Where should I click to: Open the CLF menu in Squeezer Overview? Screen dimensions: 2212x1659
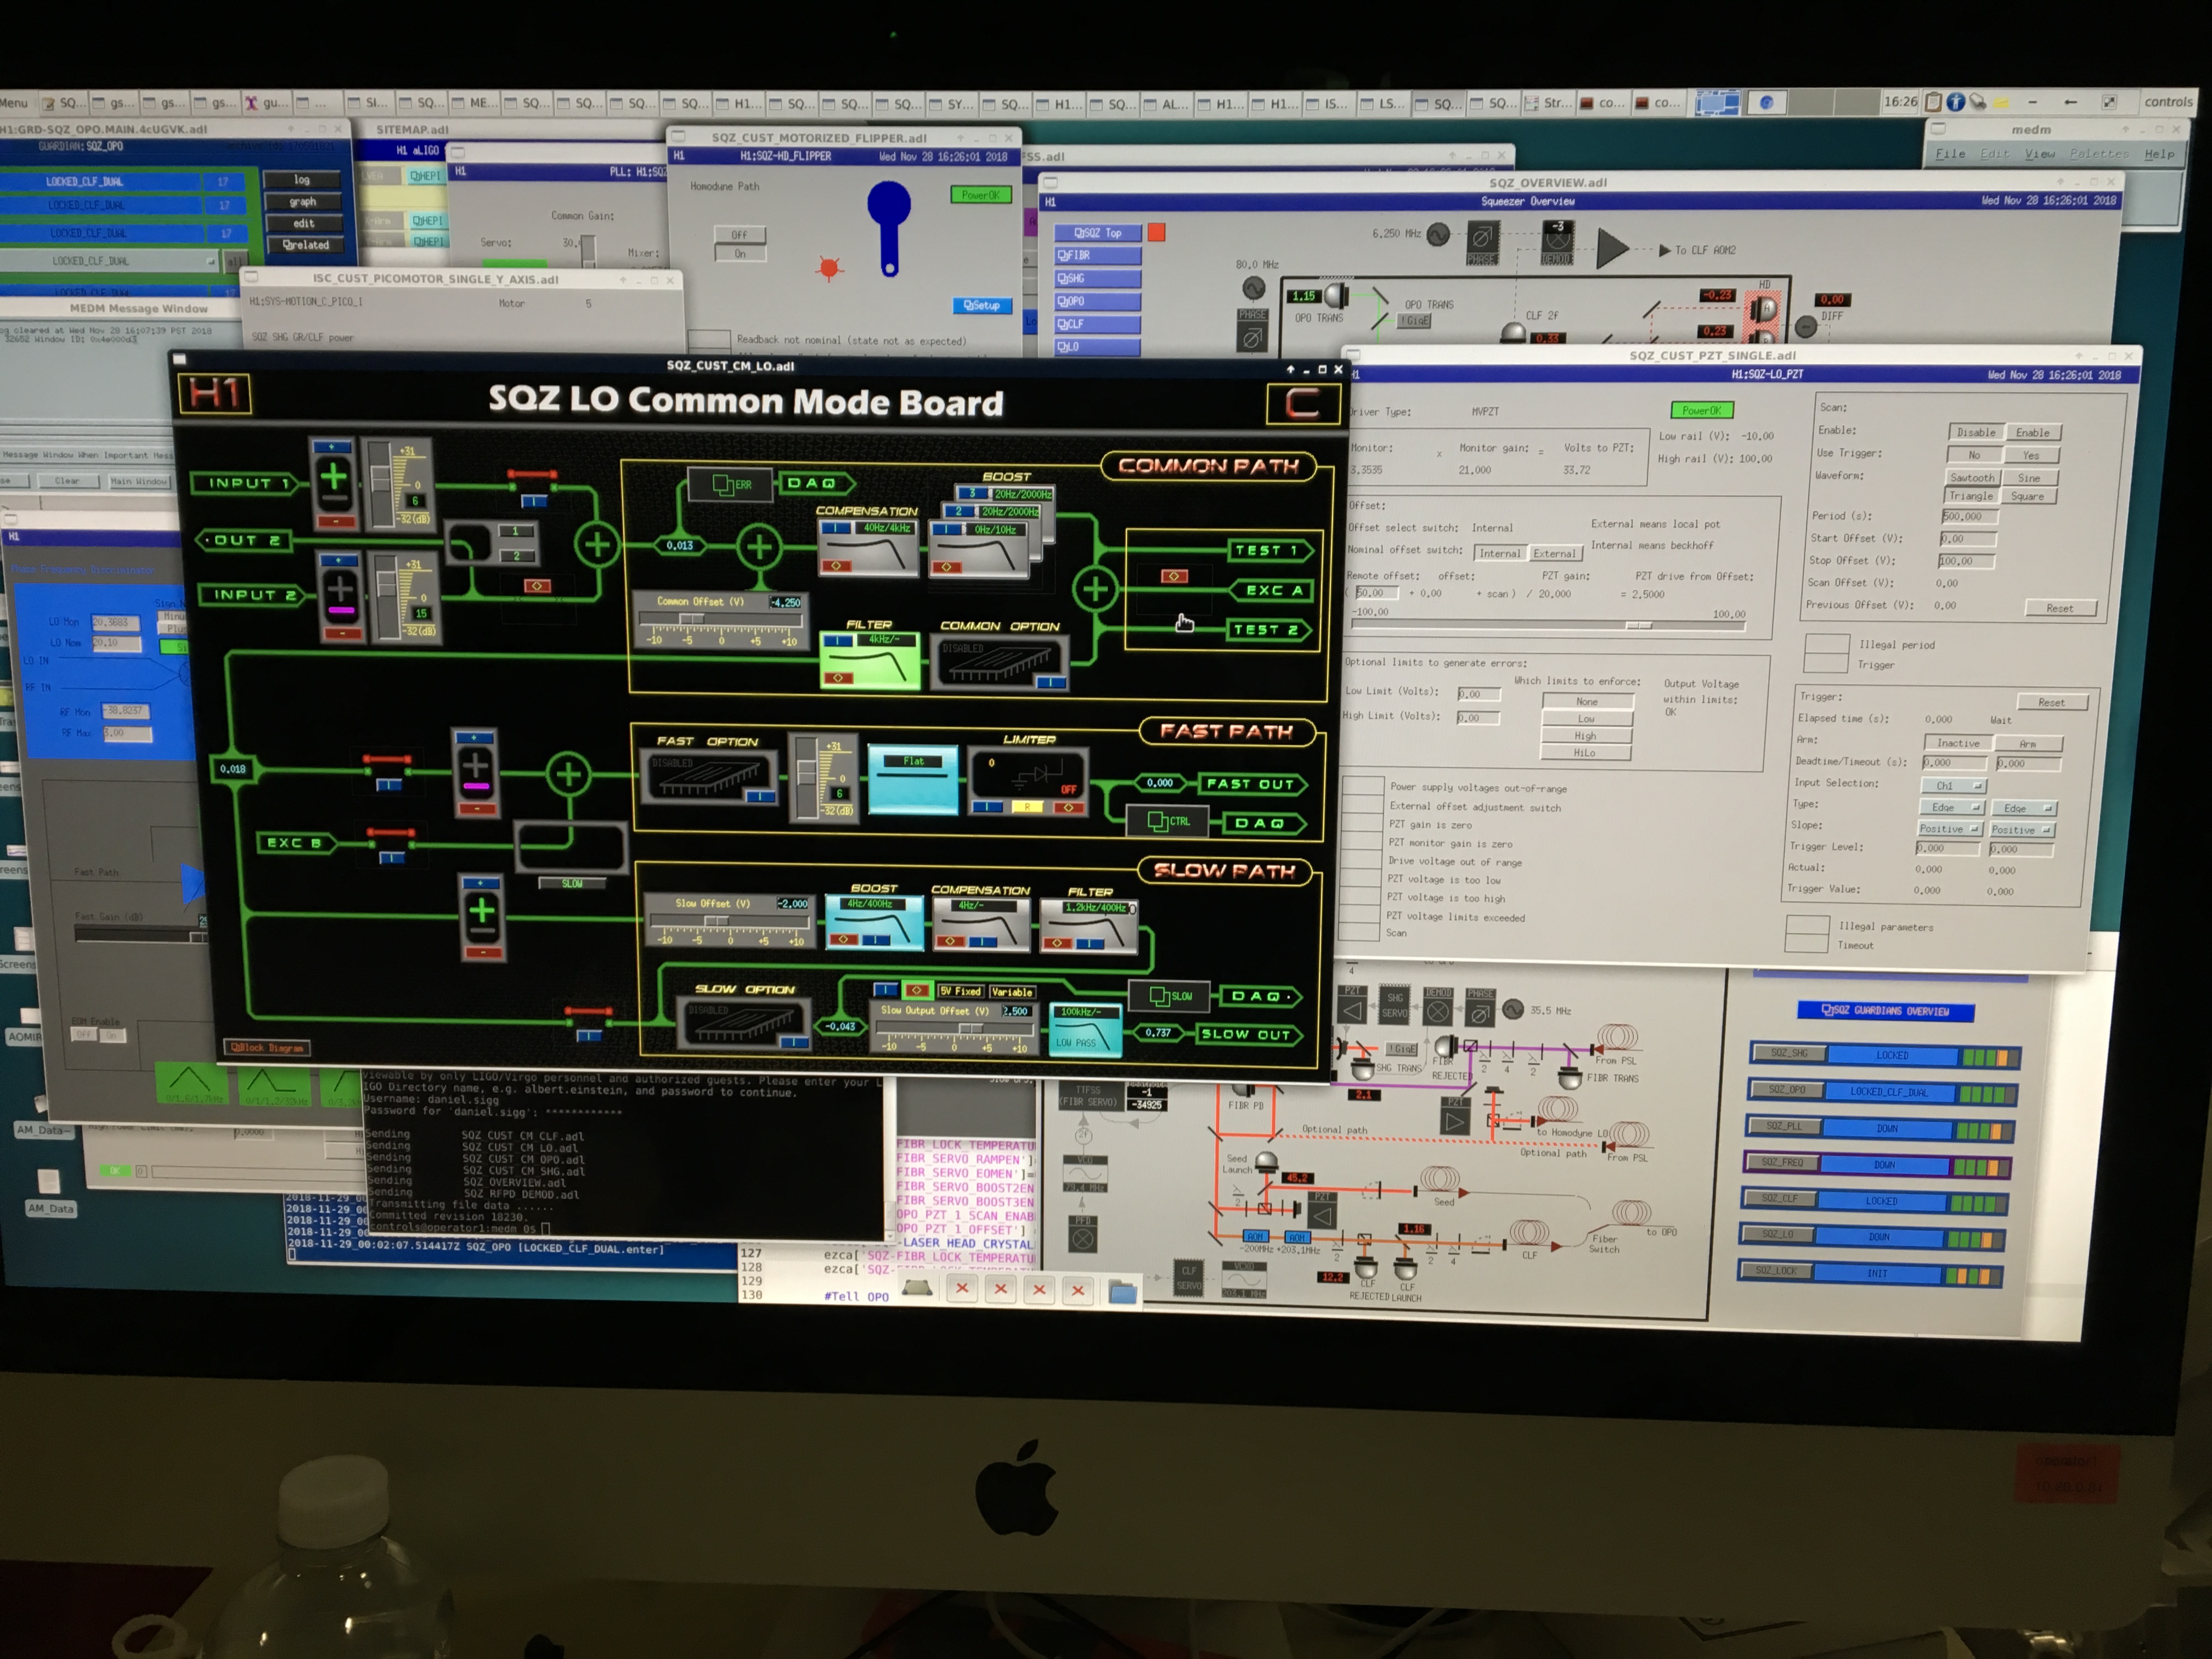pyautogui.click(x=1097, y=324)
